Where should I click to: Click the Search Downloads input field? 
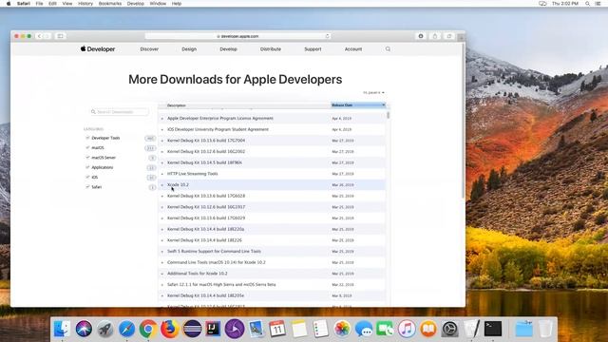coord(120,112)
